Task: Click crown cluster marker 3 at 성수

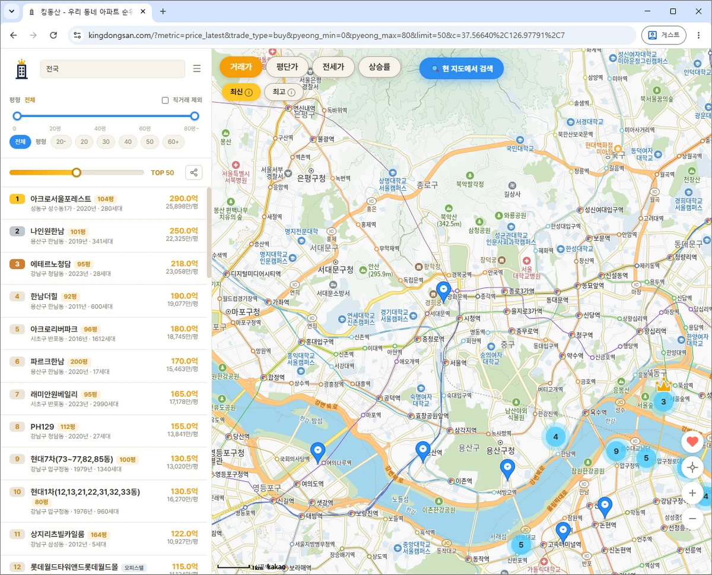Action: coord(663,402)
